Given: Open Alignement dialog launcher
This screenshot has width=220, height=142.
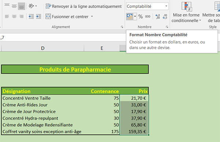Looking at the screenshot, I should pyautogui.click(x=122, y=27).
